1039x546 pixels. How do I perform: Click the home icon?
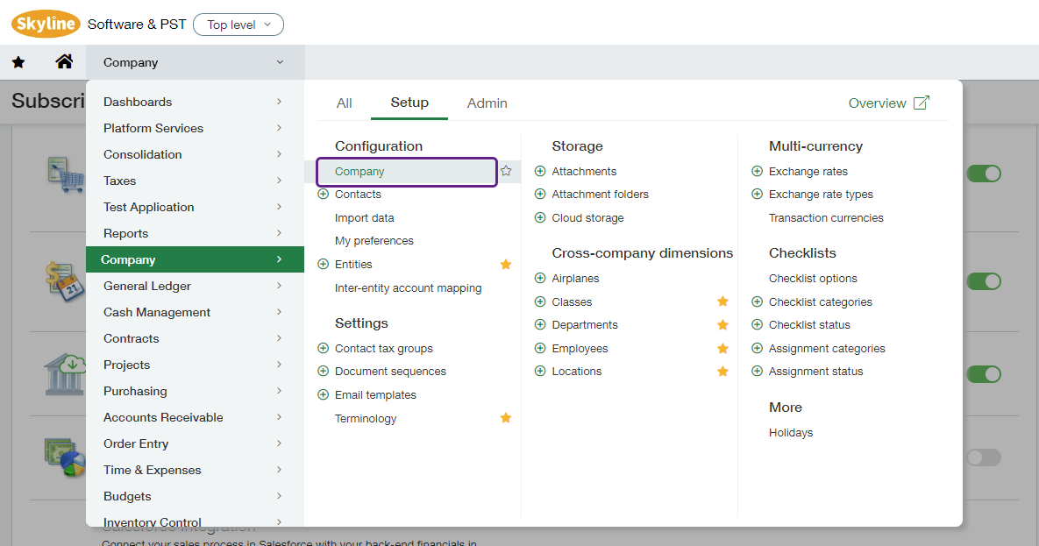(64, 61)
